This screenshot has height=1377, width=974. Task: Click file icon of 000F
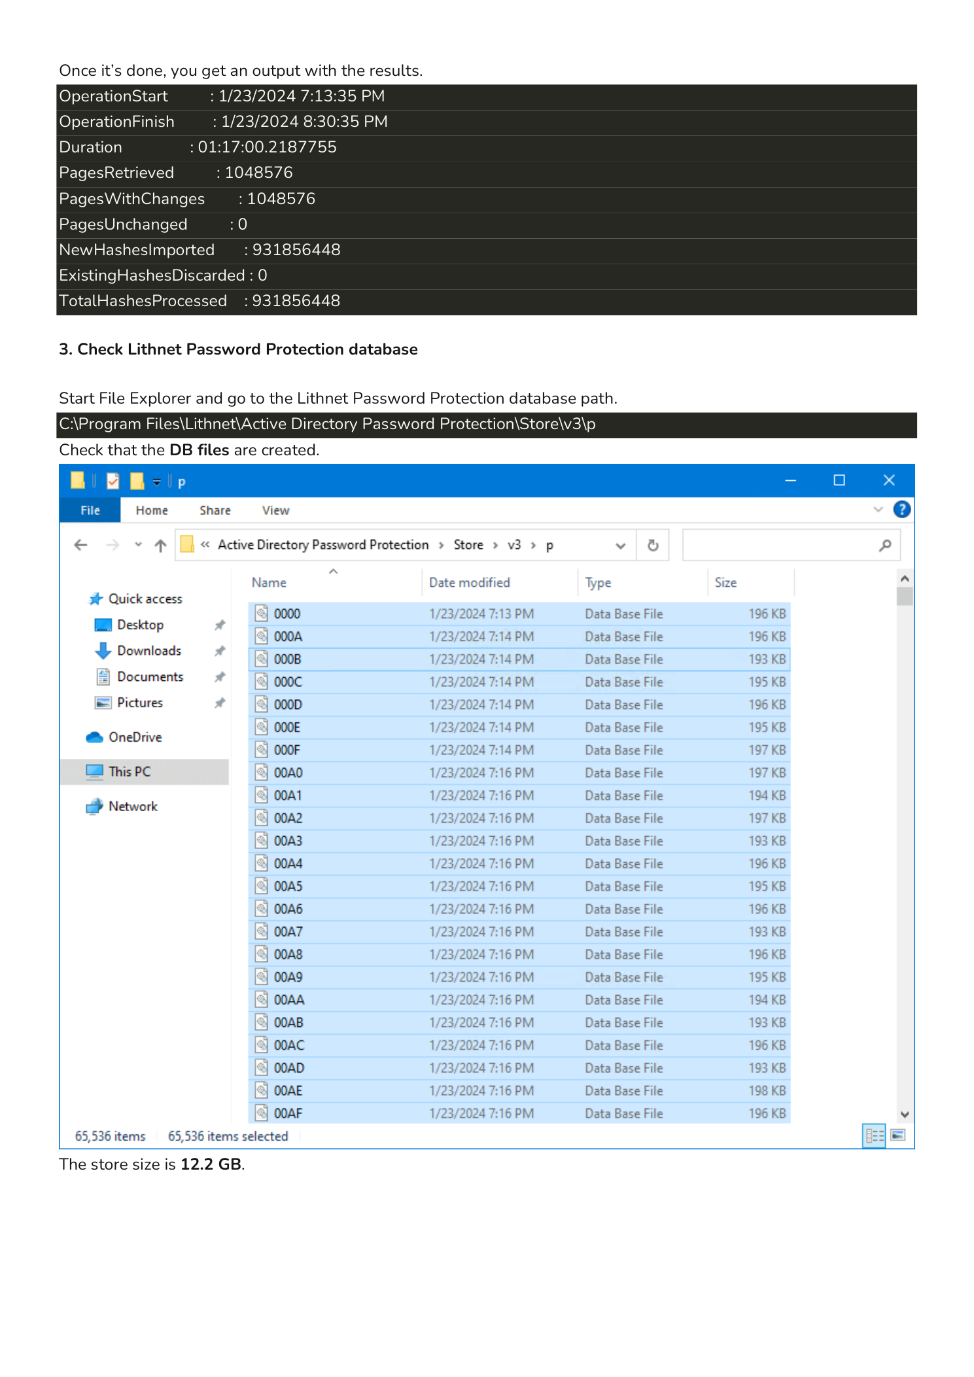(x=262, y=750)
